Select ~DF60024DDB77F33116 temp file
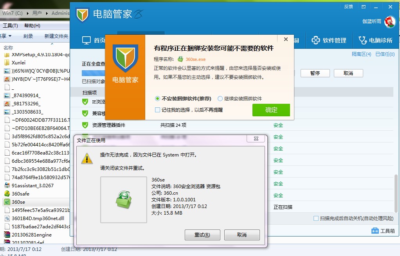Viewport: 400px width, 256px height. pos(37,120)
